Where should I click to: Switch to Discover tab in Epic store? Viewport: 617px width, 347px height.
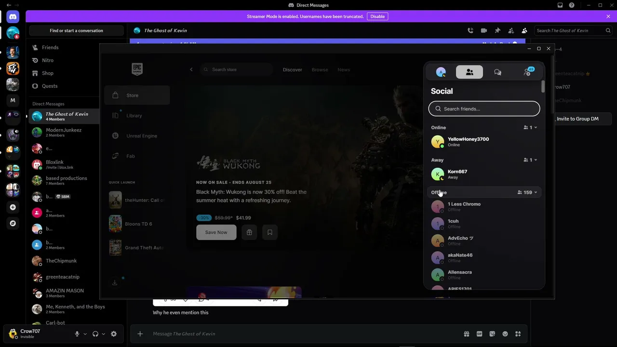pos(293,70)
